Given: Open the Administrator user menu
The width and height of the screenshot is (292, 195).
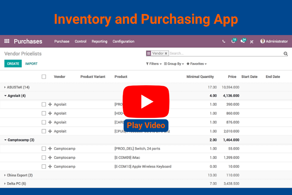Looking at the screenshot, I should (274, 41).
